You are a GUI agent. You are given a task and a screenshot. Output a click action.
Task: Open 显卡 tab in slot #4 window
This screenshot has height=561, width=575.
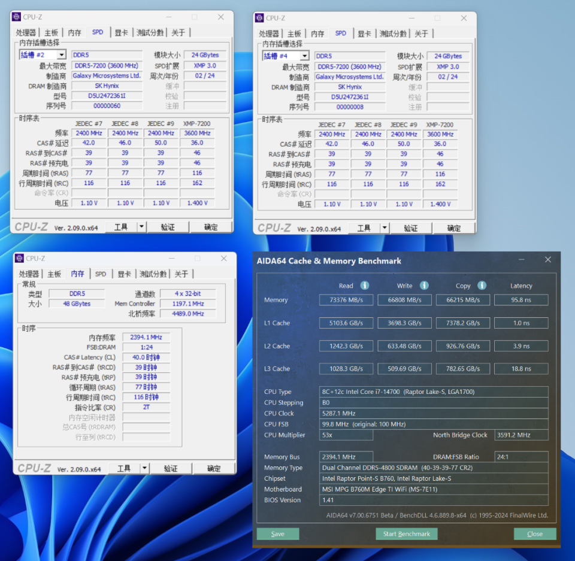click(365, 34)
